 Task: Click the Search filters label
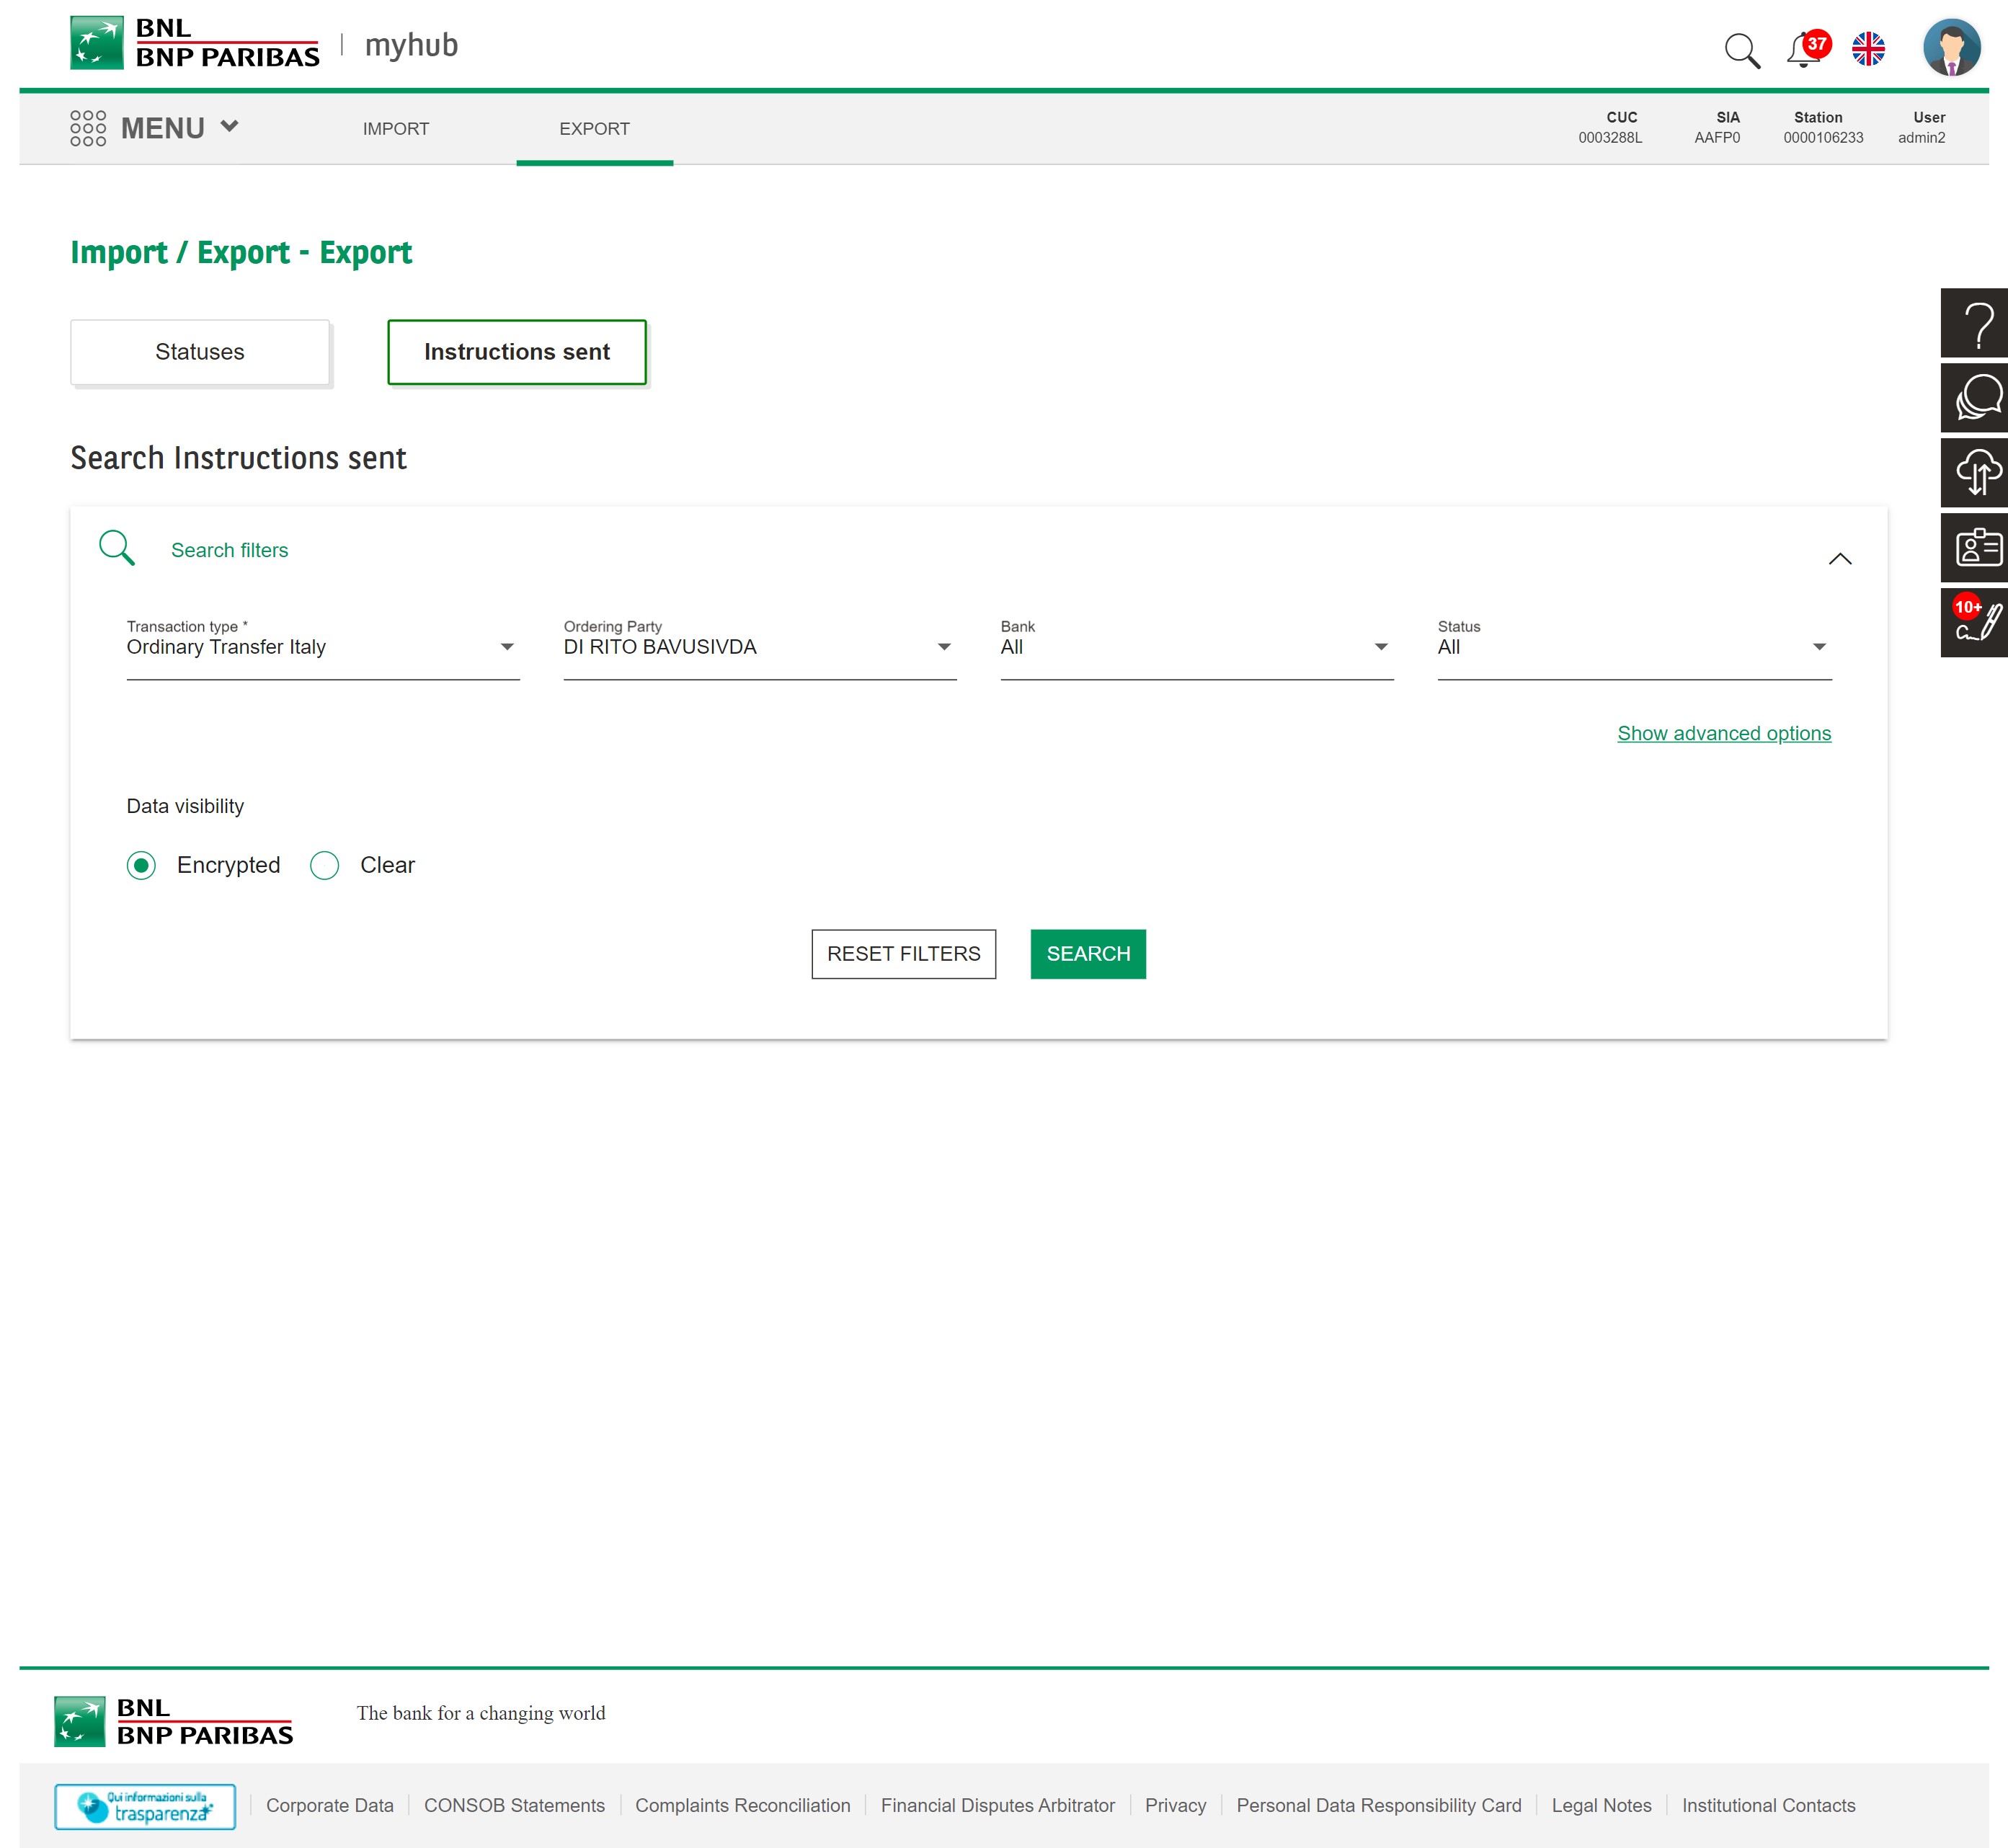229,550
